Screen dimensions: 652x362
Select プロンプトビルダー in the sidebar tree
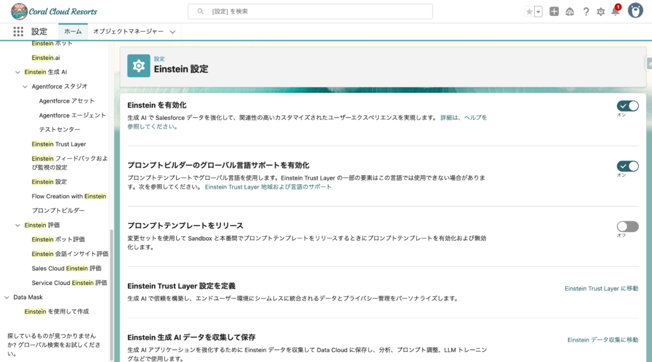tap(58, 210)
